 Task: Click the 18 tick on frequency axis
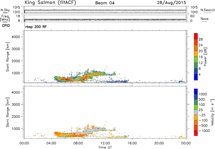18,16
